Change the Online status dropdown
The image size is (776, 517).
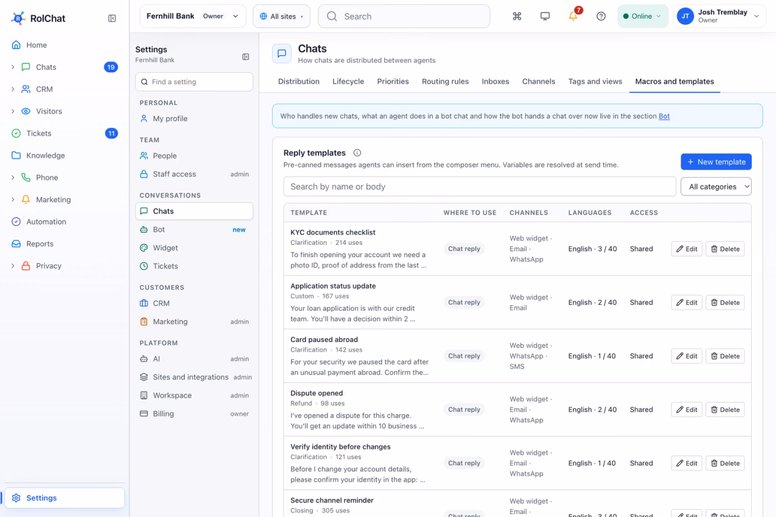[643, 16]
